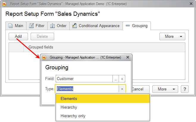Open the More menu in Grouping tab
The width and height of the screenshot is (196, 122).
click(172, 36)
